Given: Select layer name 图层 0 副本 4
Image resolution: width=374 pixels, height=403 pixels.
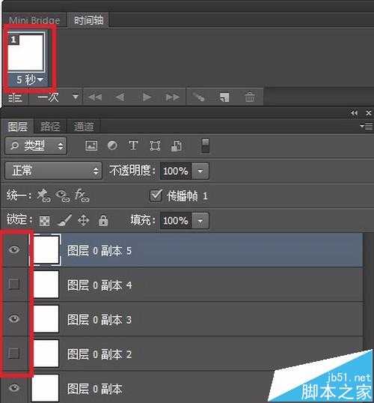Looking at the screenshot, I should point(99,285).
